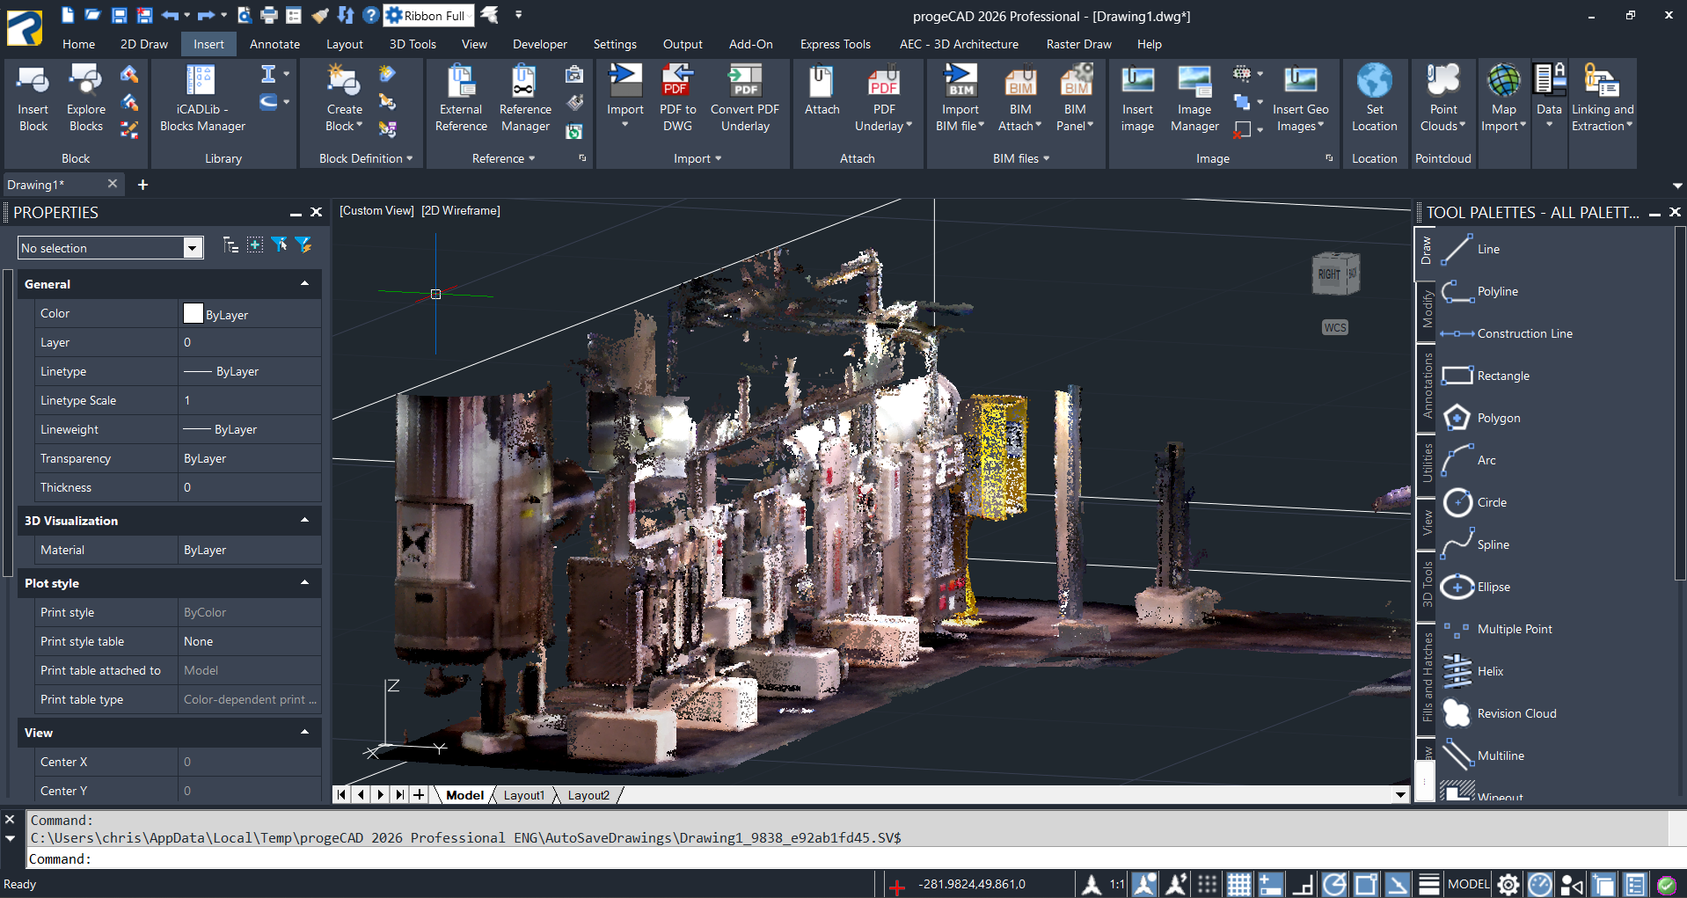Image resolution: width=1687 pixels, height=898 pixels.
Task: Select the Polygon draw tool
Action: click(x=1498, y=418)
